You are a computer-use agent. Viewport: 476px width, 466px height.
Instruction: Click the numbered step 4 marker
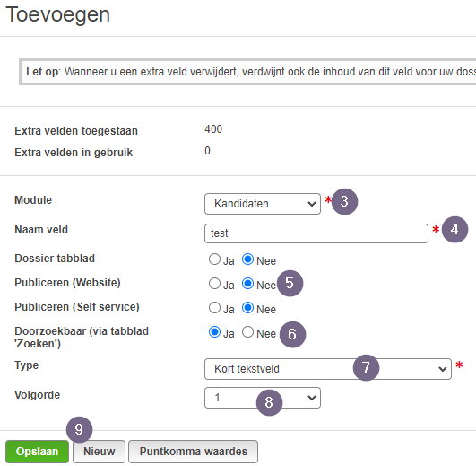coord(454,229)
